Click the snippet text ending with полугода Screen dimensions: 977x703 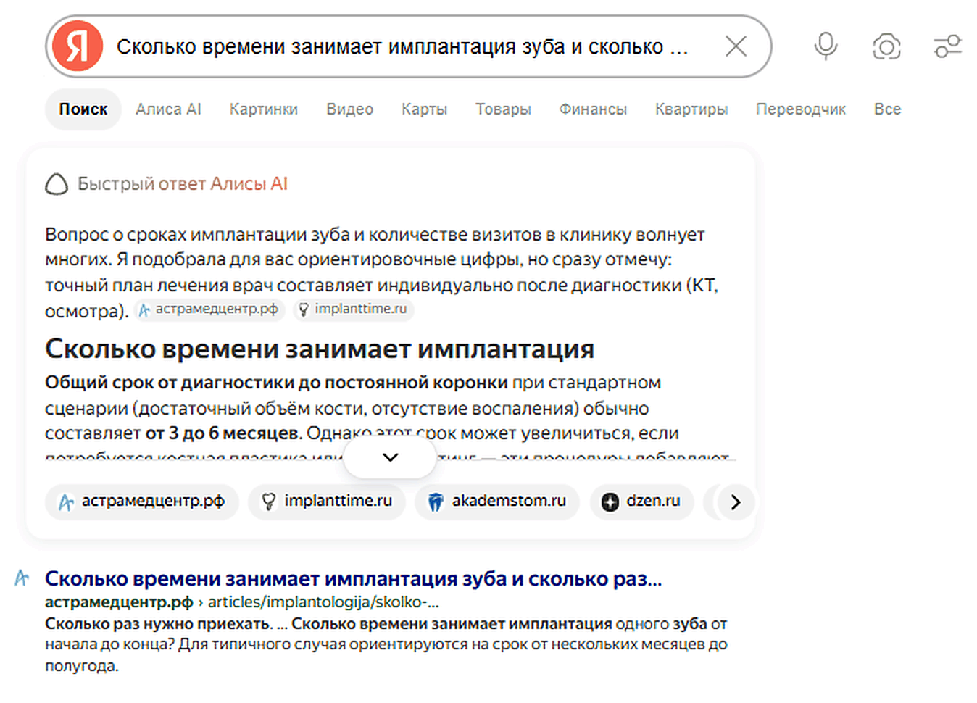[386, 644]
